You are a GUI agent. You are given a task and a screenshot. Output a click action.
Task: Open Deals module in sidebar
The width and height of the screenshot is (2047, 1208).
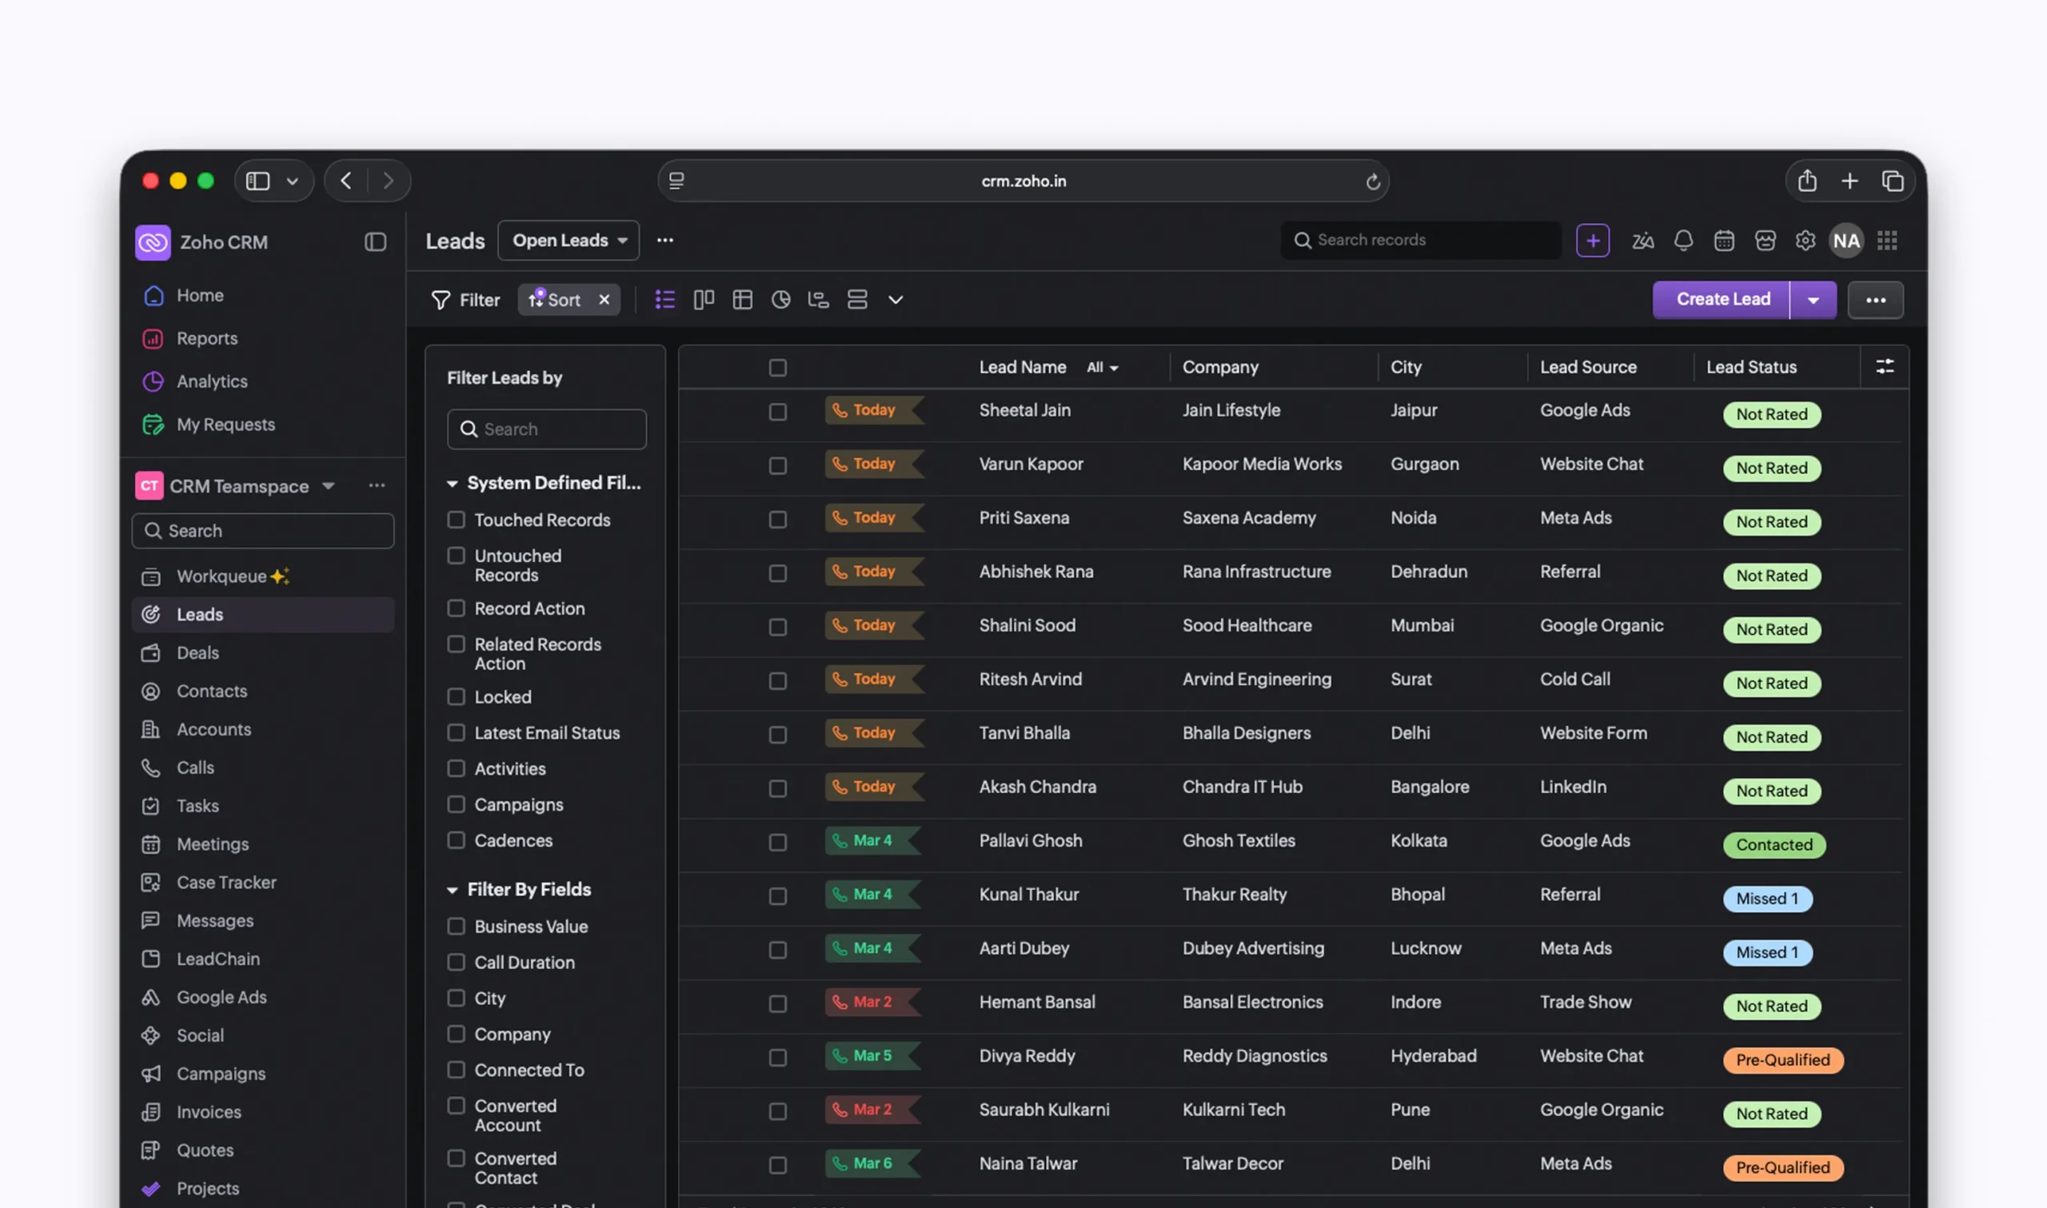click(x=198, y=653)
